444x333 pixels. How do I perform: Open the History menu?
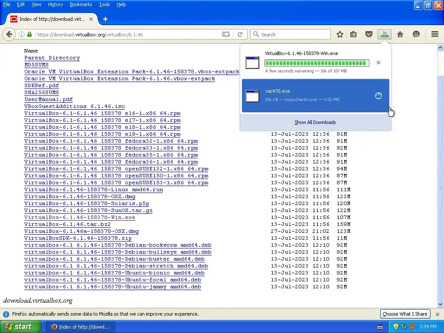(x=55, y=4)
